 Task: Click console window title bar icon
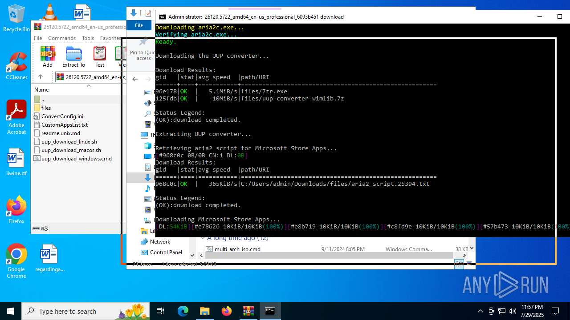point(163,17)
